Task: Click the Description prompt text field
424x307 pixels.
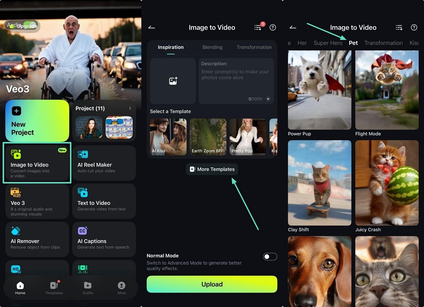Action: click(x=236, y=81)
